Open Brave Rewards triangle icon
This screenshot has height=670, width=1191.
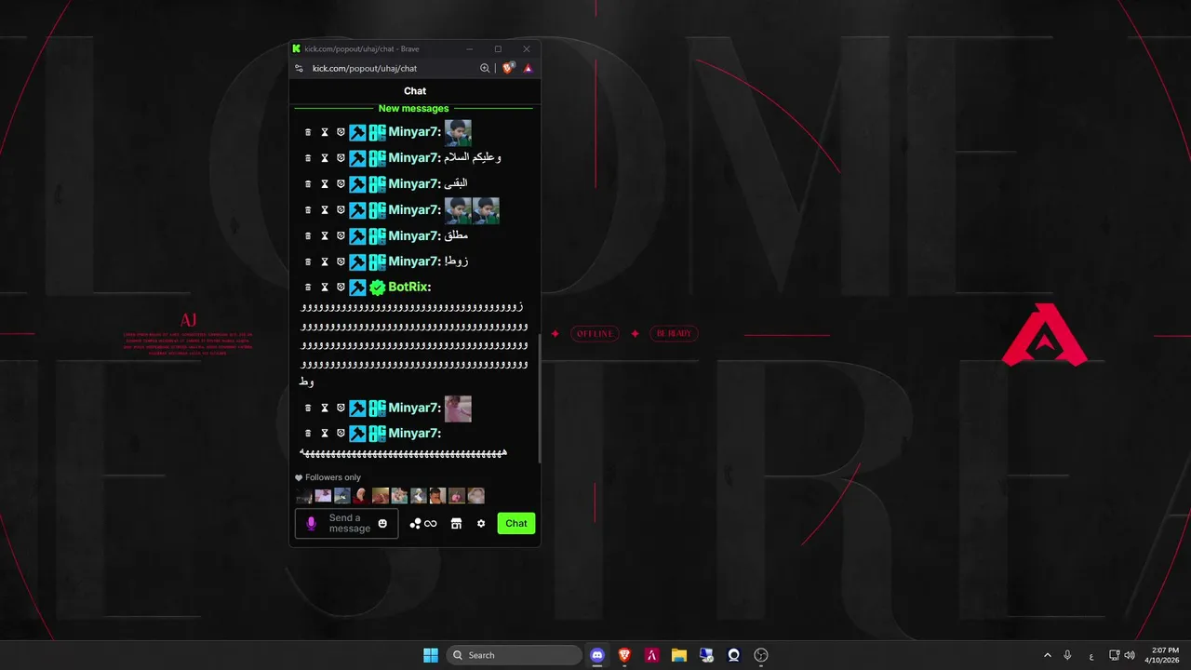(528, 68)
